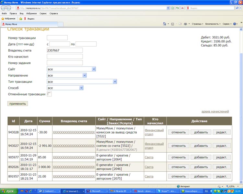Image resolution: width=243 pixels, height=194 pixels.
Task: Click the compatibility view icon in address bar
Action: click(x=172, y=8)
